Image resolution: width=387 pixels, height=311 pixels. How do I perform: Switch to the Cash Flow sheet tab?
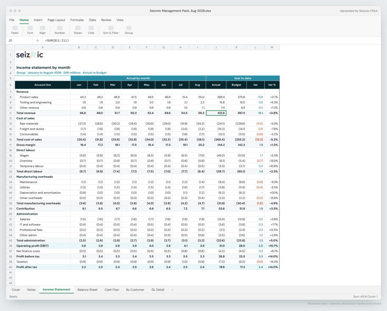[x=112, y=290]
